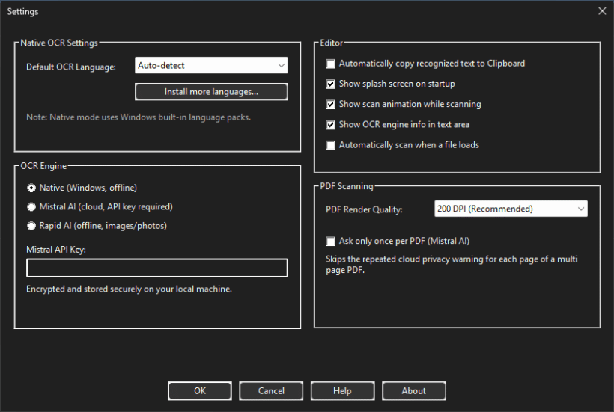Open the Default OCR Language dropdown
The width and height of the screenshot is (614, 412).
(211, 65)
